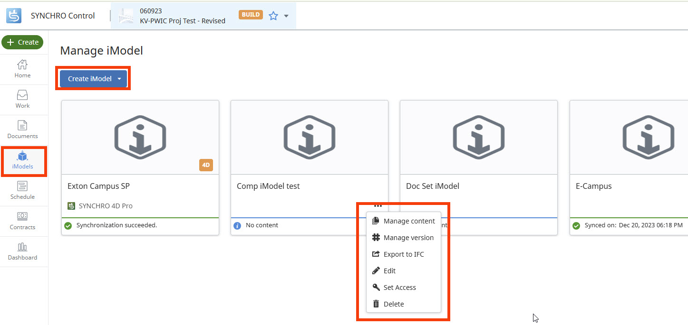Image resolution: width=688 pixels, height=325 pixels.
Task: Open the Exton Campus SP iModel thumbnail
Action: pos(140,138)
